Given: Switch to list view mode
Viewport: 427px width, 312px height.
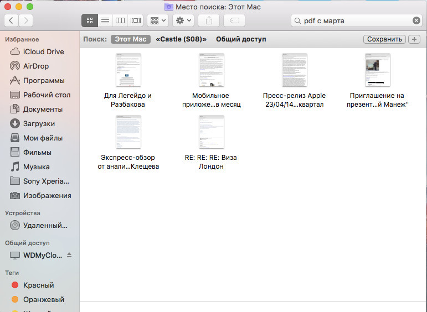Looking at the screenshot, I should click(105, 20).
